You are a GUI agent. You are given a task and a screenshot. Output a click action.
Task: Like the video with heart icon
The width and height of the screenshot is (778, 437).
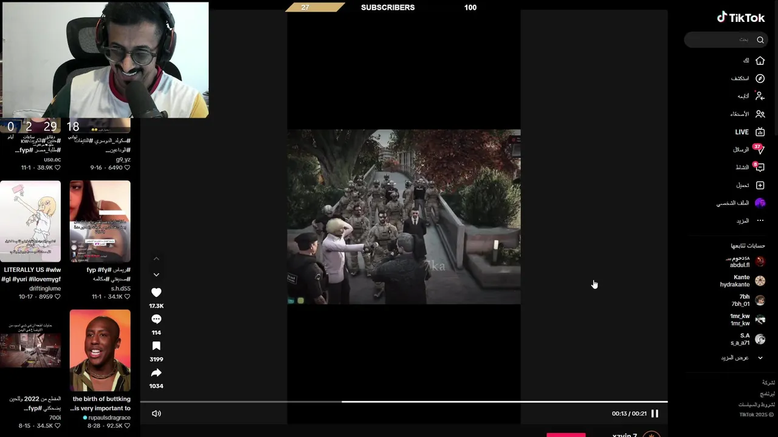point(156,293)
